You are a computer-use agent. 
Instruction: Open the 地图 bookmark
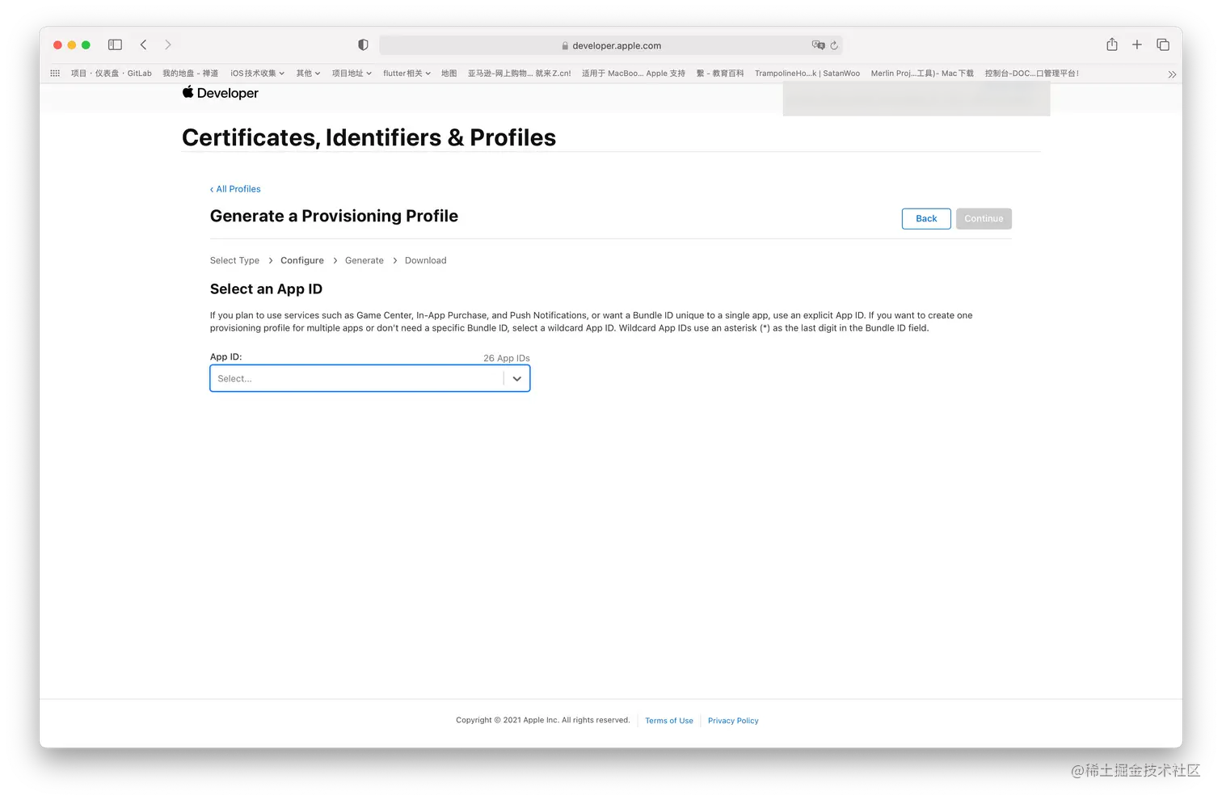tap(449, 73)
